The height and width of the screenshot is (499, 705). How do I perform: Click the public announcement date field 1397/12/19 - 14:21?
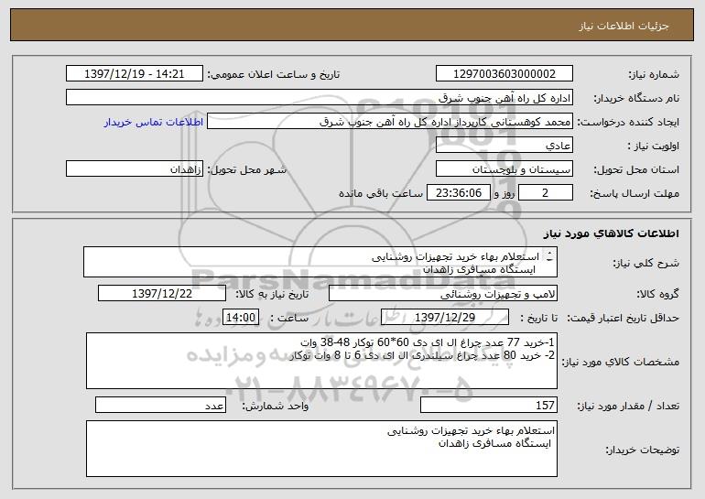pos(135,74)
